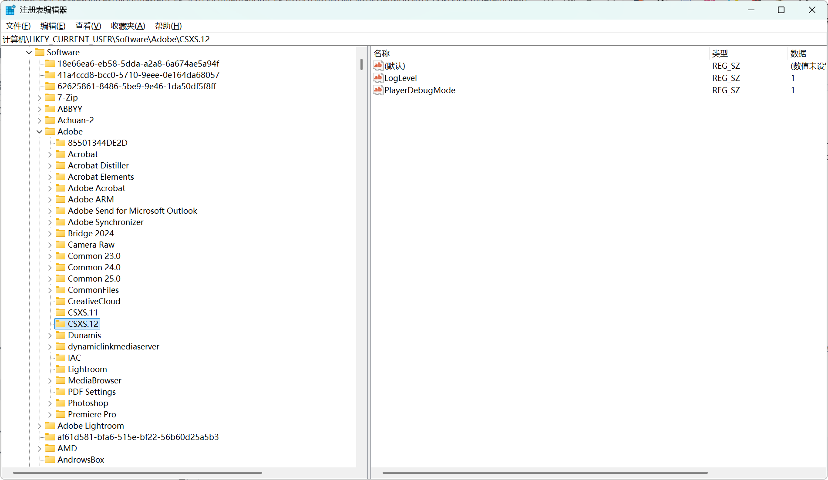828x480 pixels.
Task: Expand the Photoshop key
Action: (50, 403)
